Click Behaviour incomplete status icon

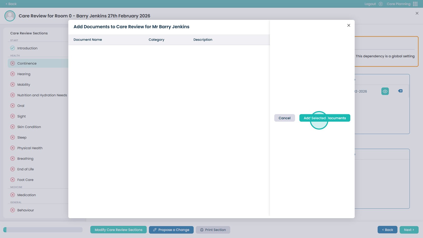pos(12,210)
